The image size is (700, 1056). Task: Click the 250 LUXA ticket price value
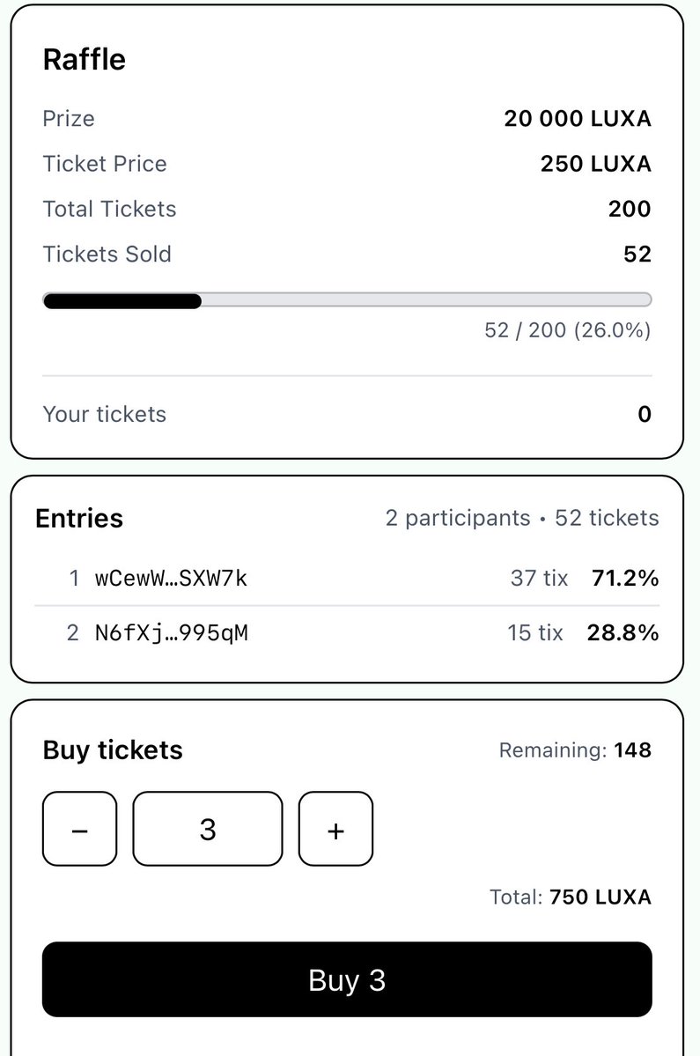(x=596, y=164)
